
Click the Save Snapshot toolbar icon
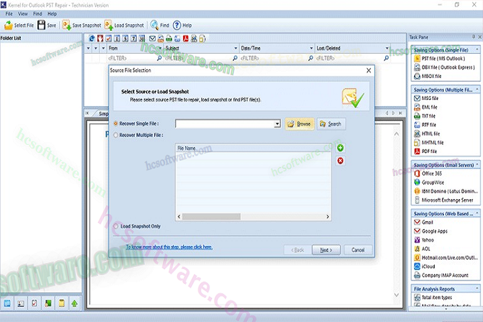(x=66, y=25)
